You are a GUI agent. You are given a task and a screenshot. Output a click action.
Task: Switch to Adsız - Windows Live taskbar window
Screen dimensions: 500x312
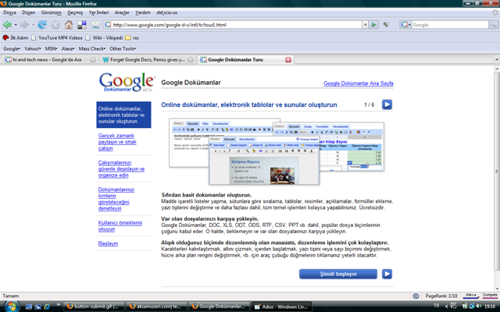281,307
